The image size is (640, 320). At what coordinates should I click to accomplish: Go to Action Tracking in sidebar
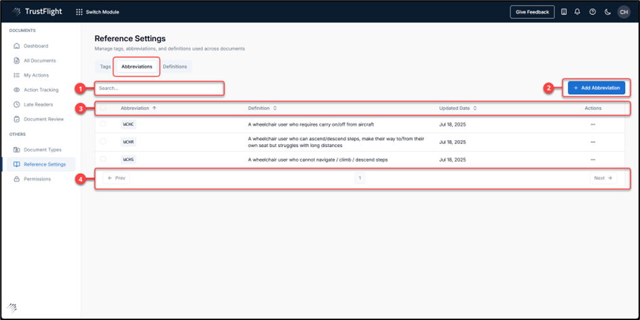[41, 90]
